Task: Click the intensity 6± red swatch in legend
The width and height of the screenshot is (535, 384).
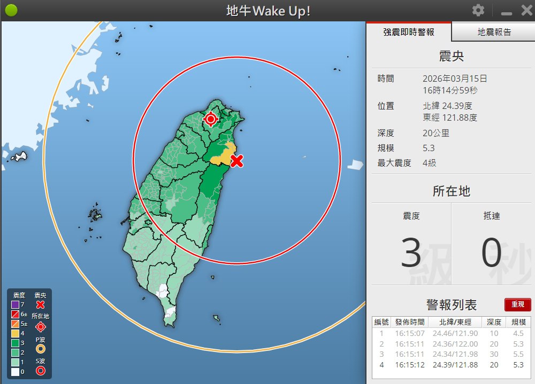Action: (x=15, y=314)
